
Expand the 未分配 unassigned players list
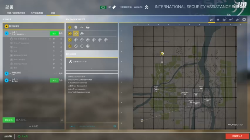pos(33,126)
